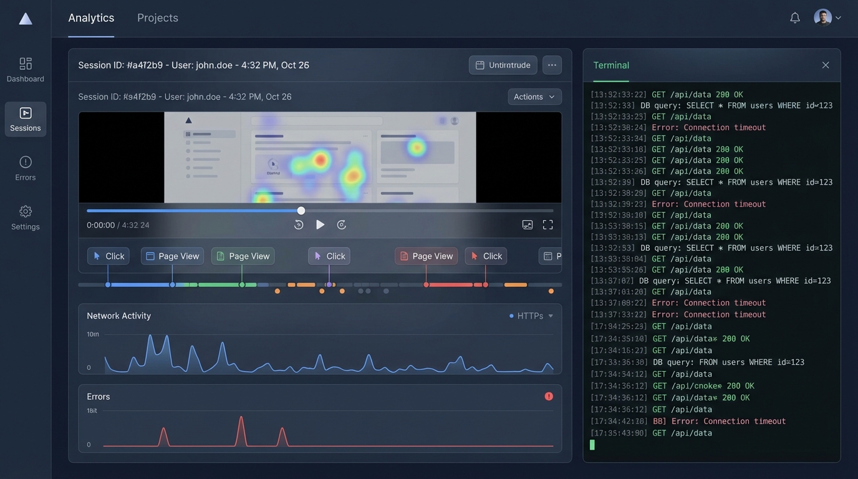Switch to the Projects tab
The image size is (858, 479).
(x=157, y=17)
